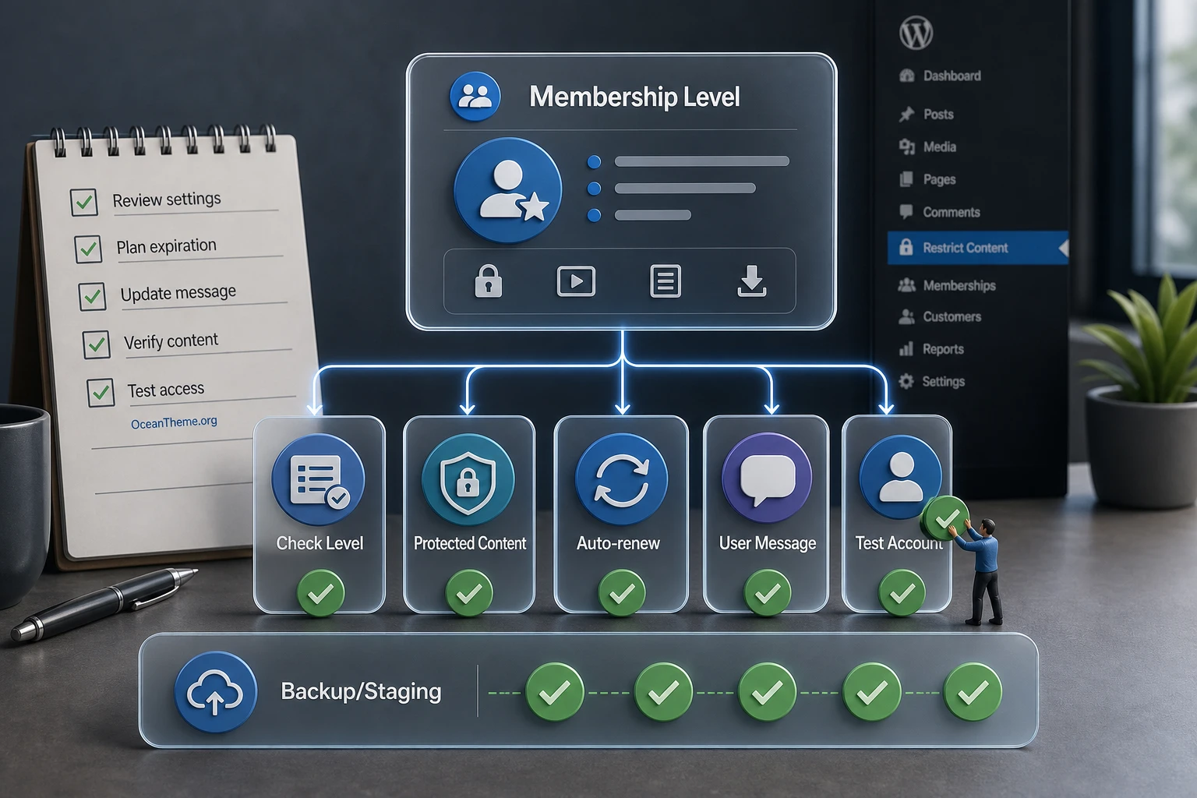Click the document icon in Membership card

tap(666, 281)
